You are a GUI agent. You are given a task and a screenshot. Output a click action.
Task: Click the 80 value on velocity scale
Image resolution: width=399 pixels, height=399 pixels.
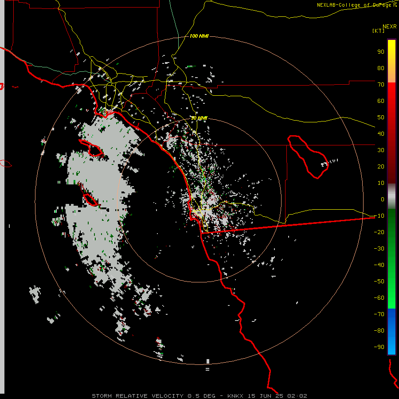point(381,68)
